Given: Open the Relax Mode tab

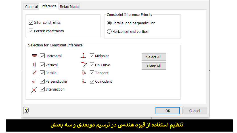Looking at the screenshot, I should (x=69, y=7).
